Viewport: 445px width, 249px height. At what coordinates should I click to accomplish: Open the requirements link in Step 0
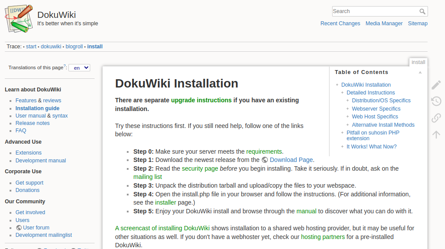pyautogui.click(x=264, y=151)
